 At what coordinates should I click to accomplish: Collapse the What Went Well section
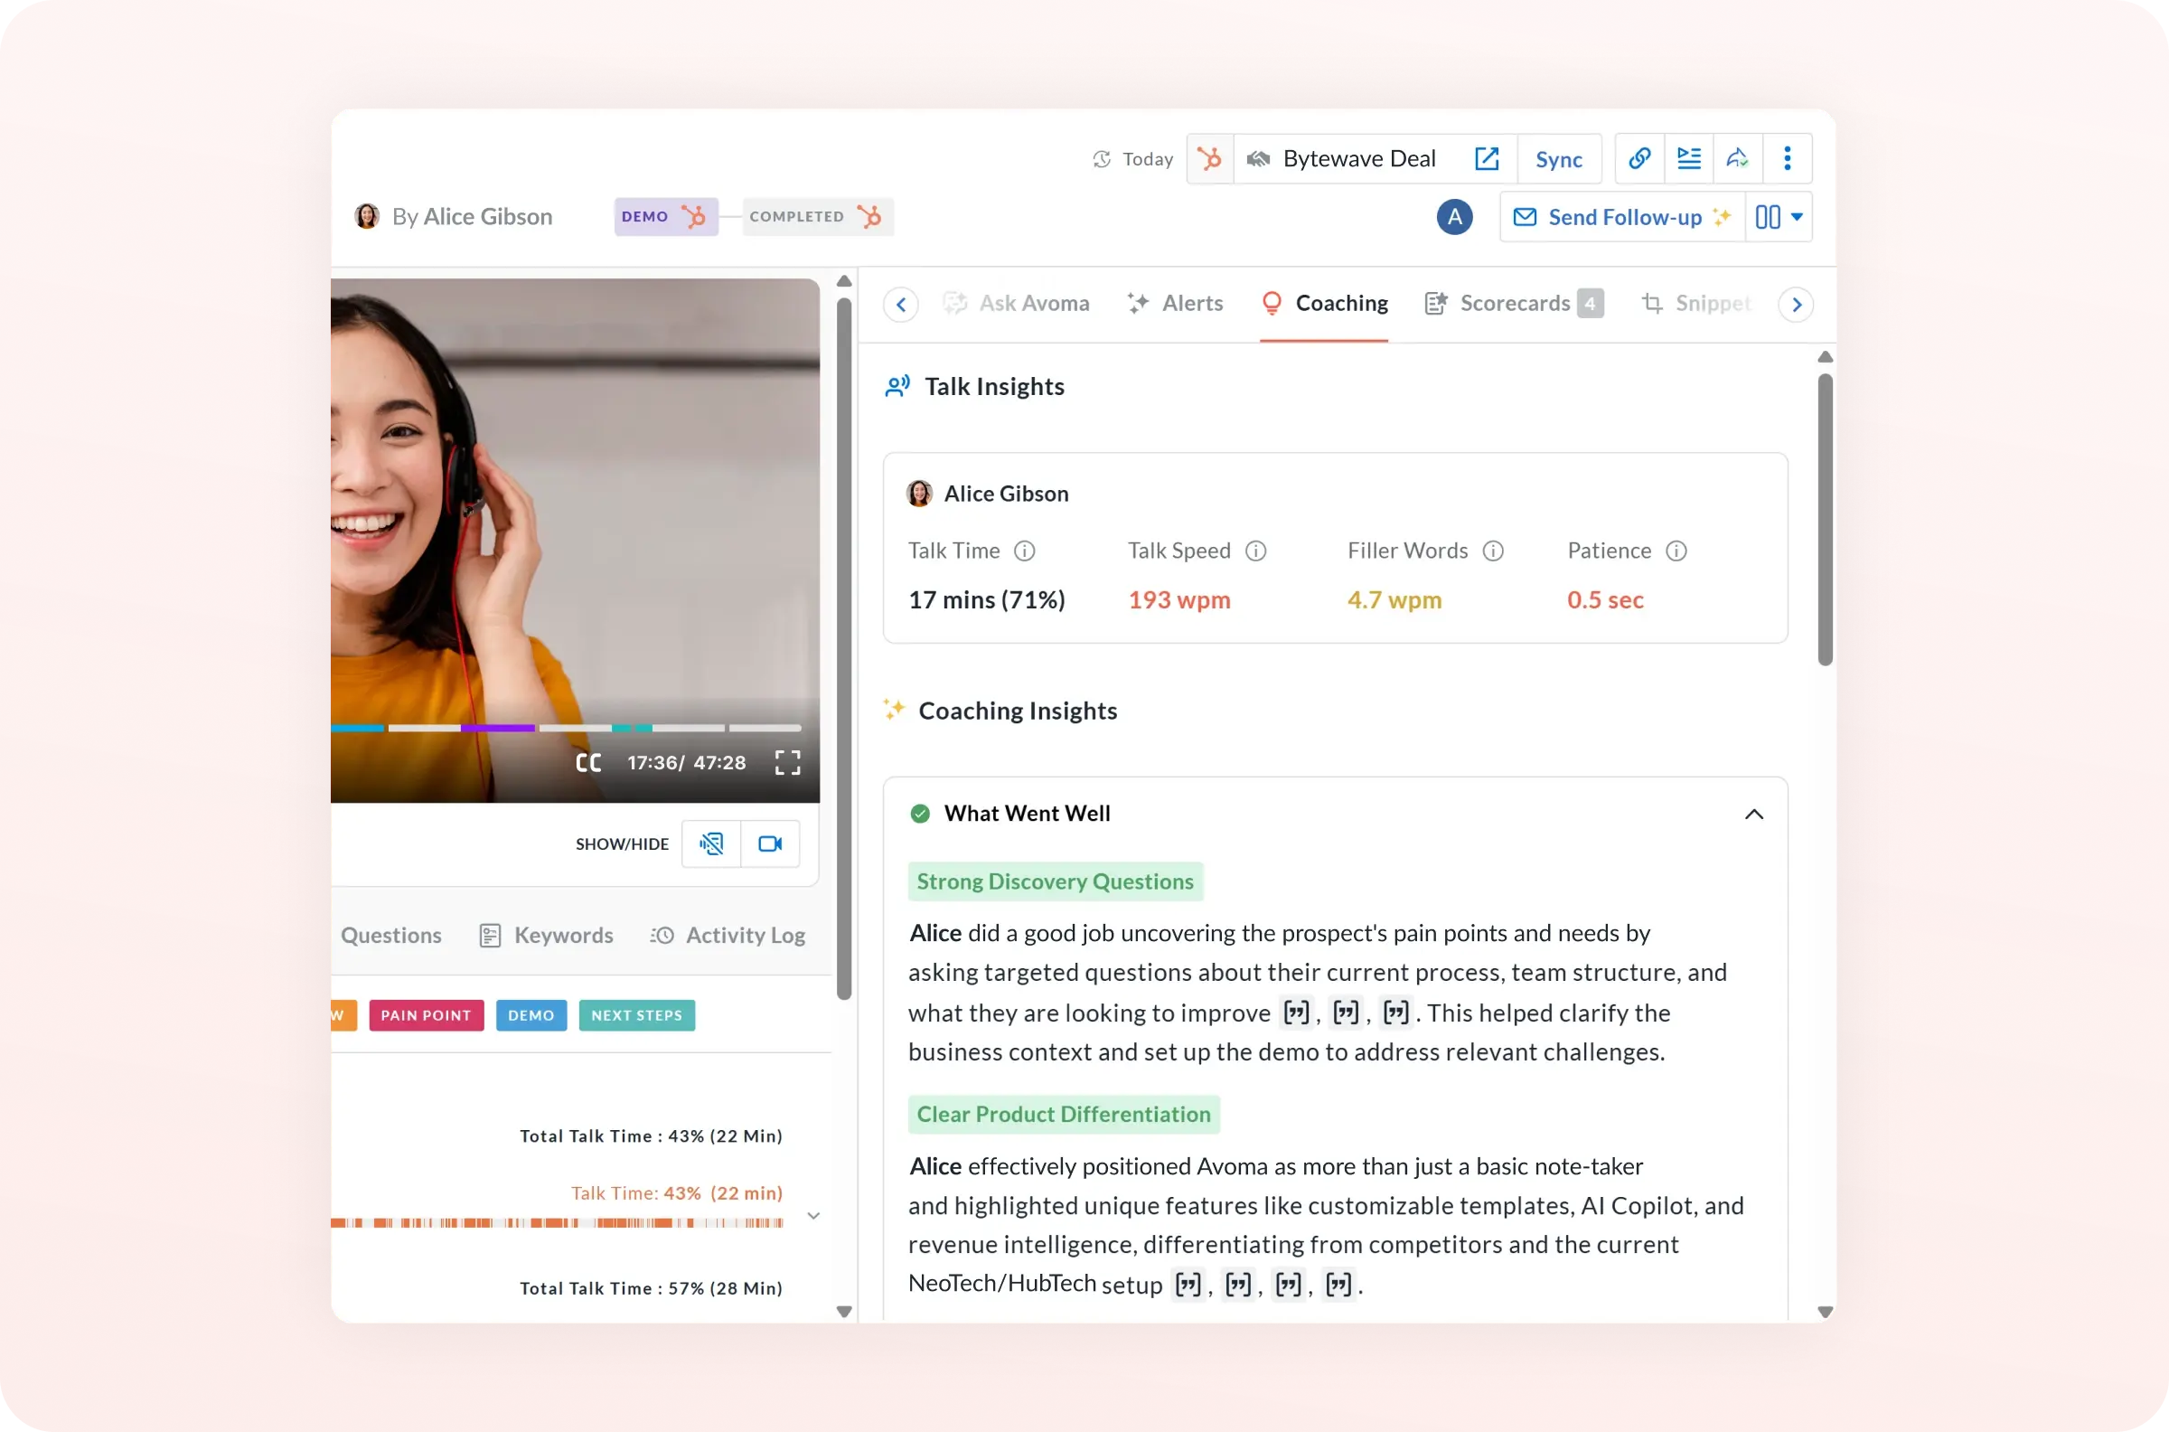pos(1753,814)
